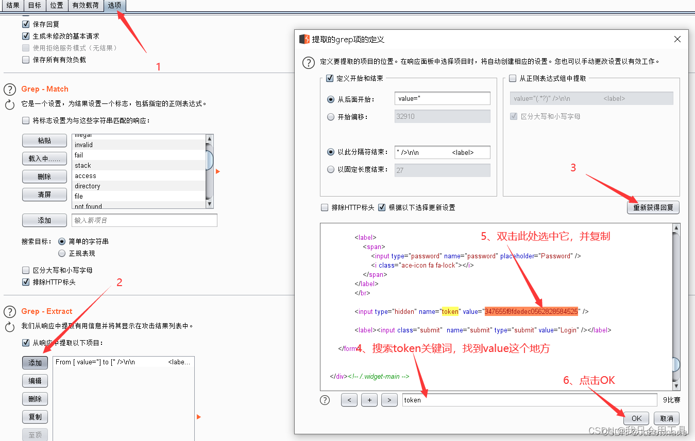Select 以固定长度结束 radio button

click(x=331, y=169)
